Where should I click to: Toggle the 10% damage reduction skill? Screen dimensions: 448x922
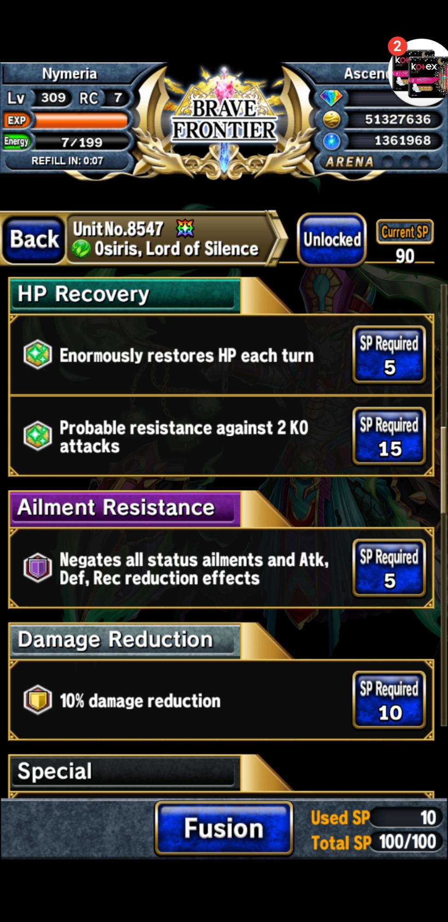[221, 700]
